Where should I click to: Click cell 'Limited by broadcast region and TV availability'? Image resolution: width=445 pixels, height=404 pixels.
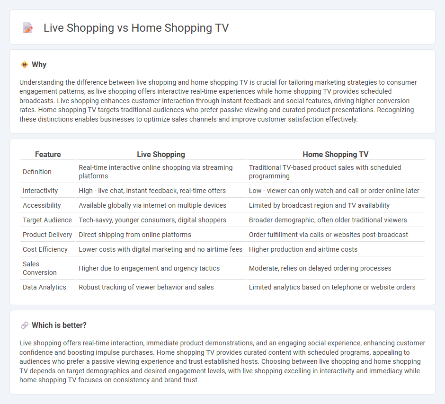(336, 205)
